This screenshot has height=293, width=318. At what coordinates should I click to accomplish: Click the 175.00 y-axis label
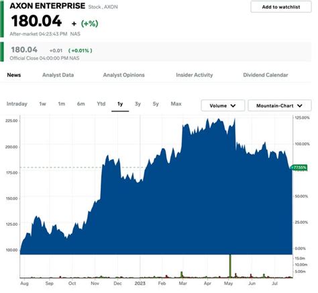11,173
